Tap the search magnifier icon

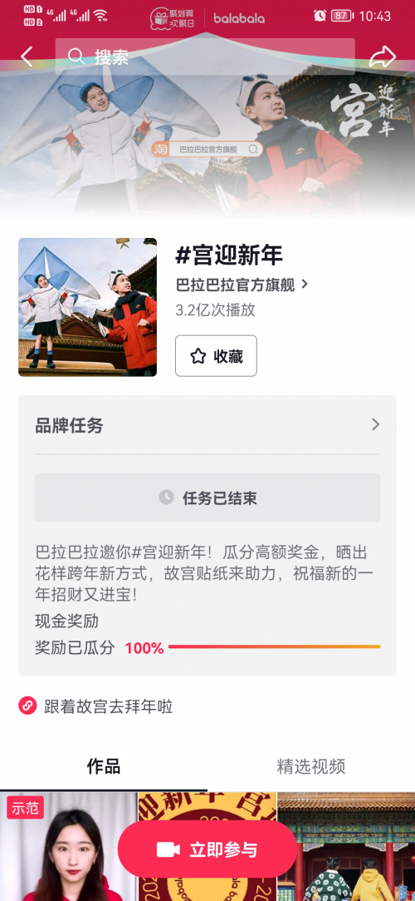click(76, 57)
